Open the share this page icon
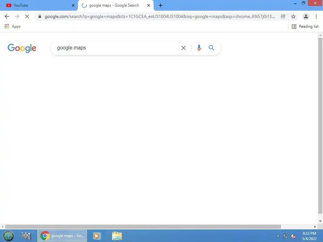Image resolution: width=323 pixels, height=242 pixels. point(283,16)
